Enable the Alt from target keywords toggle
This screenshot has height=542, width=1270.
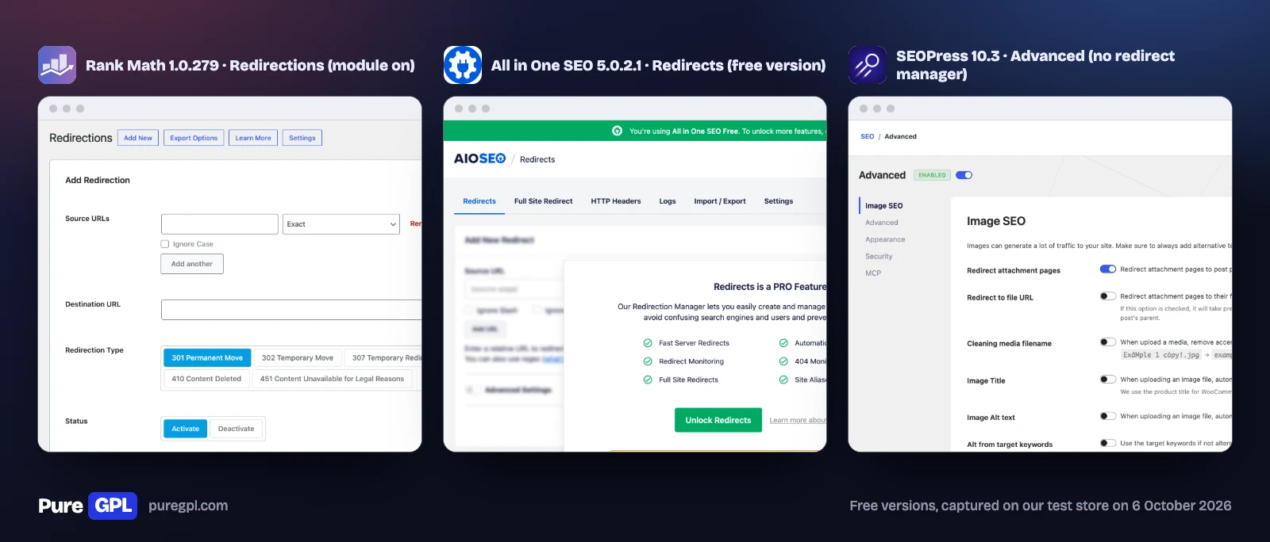coord(1107,443)
